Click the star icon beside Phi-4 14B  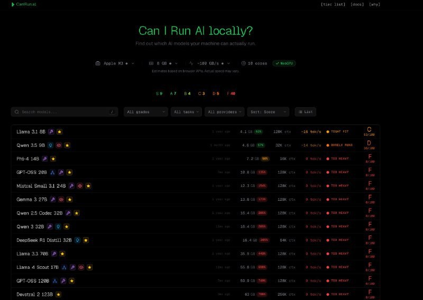[53, 159]
